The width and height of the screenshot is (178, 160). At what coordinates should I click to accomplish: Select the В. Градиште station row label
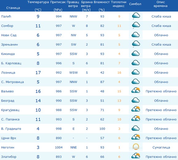coord(11,129)
